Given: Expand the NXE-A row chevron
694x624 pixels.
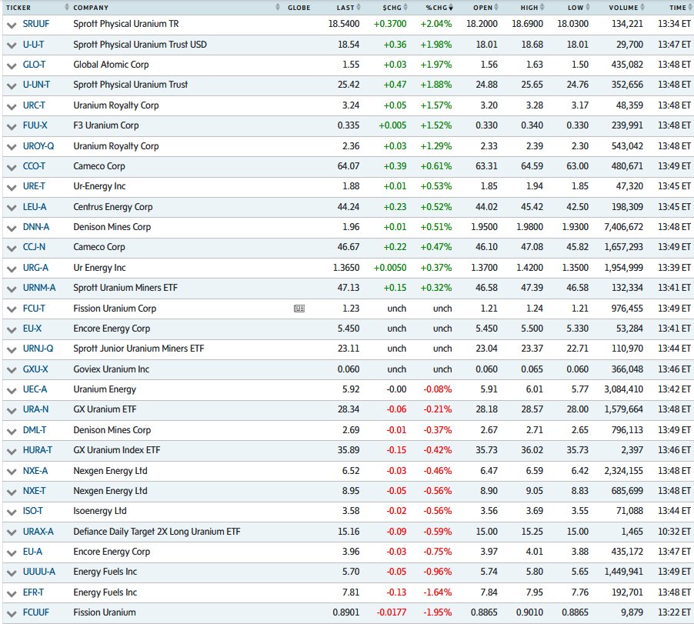Looking at the screenshot, I should click(x=12, y=472).
